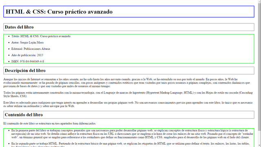
Task: Click the paragraph starting Aunque los inicios
Action: point(127,82)
